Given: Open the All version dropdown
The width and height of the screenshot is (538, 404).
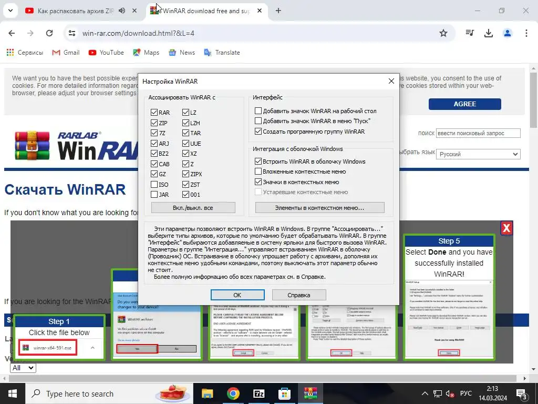Looking at the screenshot, I should (23, 368).
